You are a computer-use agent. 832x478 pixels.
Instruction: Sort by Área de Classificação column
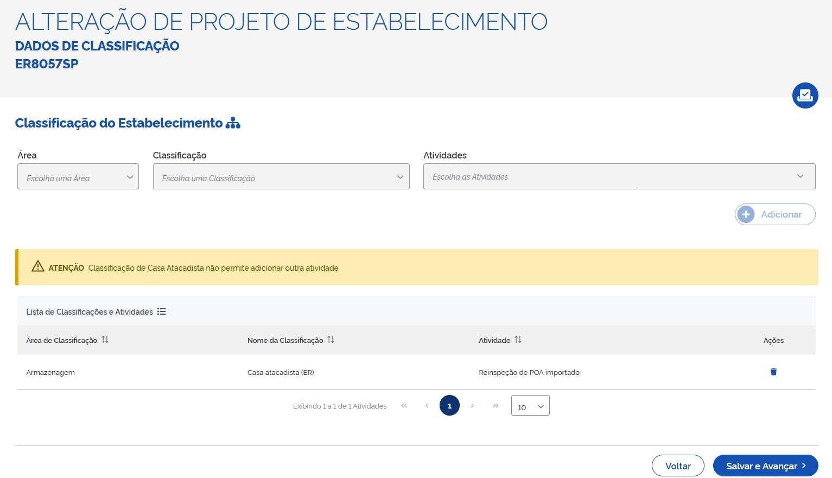click(105, 340)
